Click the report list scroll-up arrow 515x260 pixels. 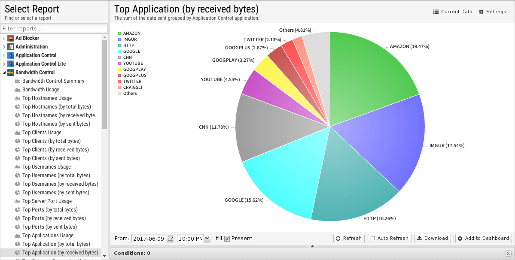click(x=104, y=37)
